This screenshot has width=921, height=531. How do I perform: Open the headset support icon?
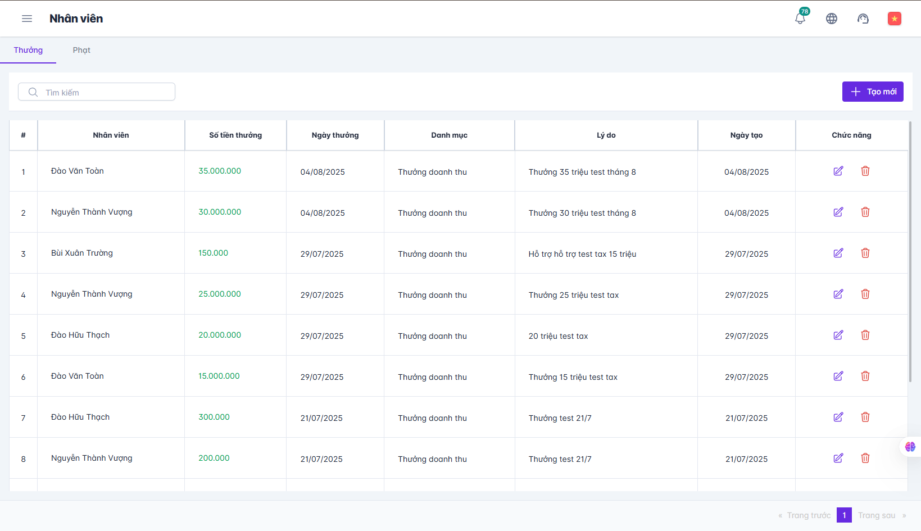pyautogui.click(x=863, y=19)
